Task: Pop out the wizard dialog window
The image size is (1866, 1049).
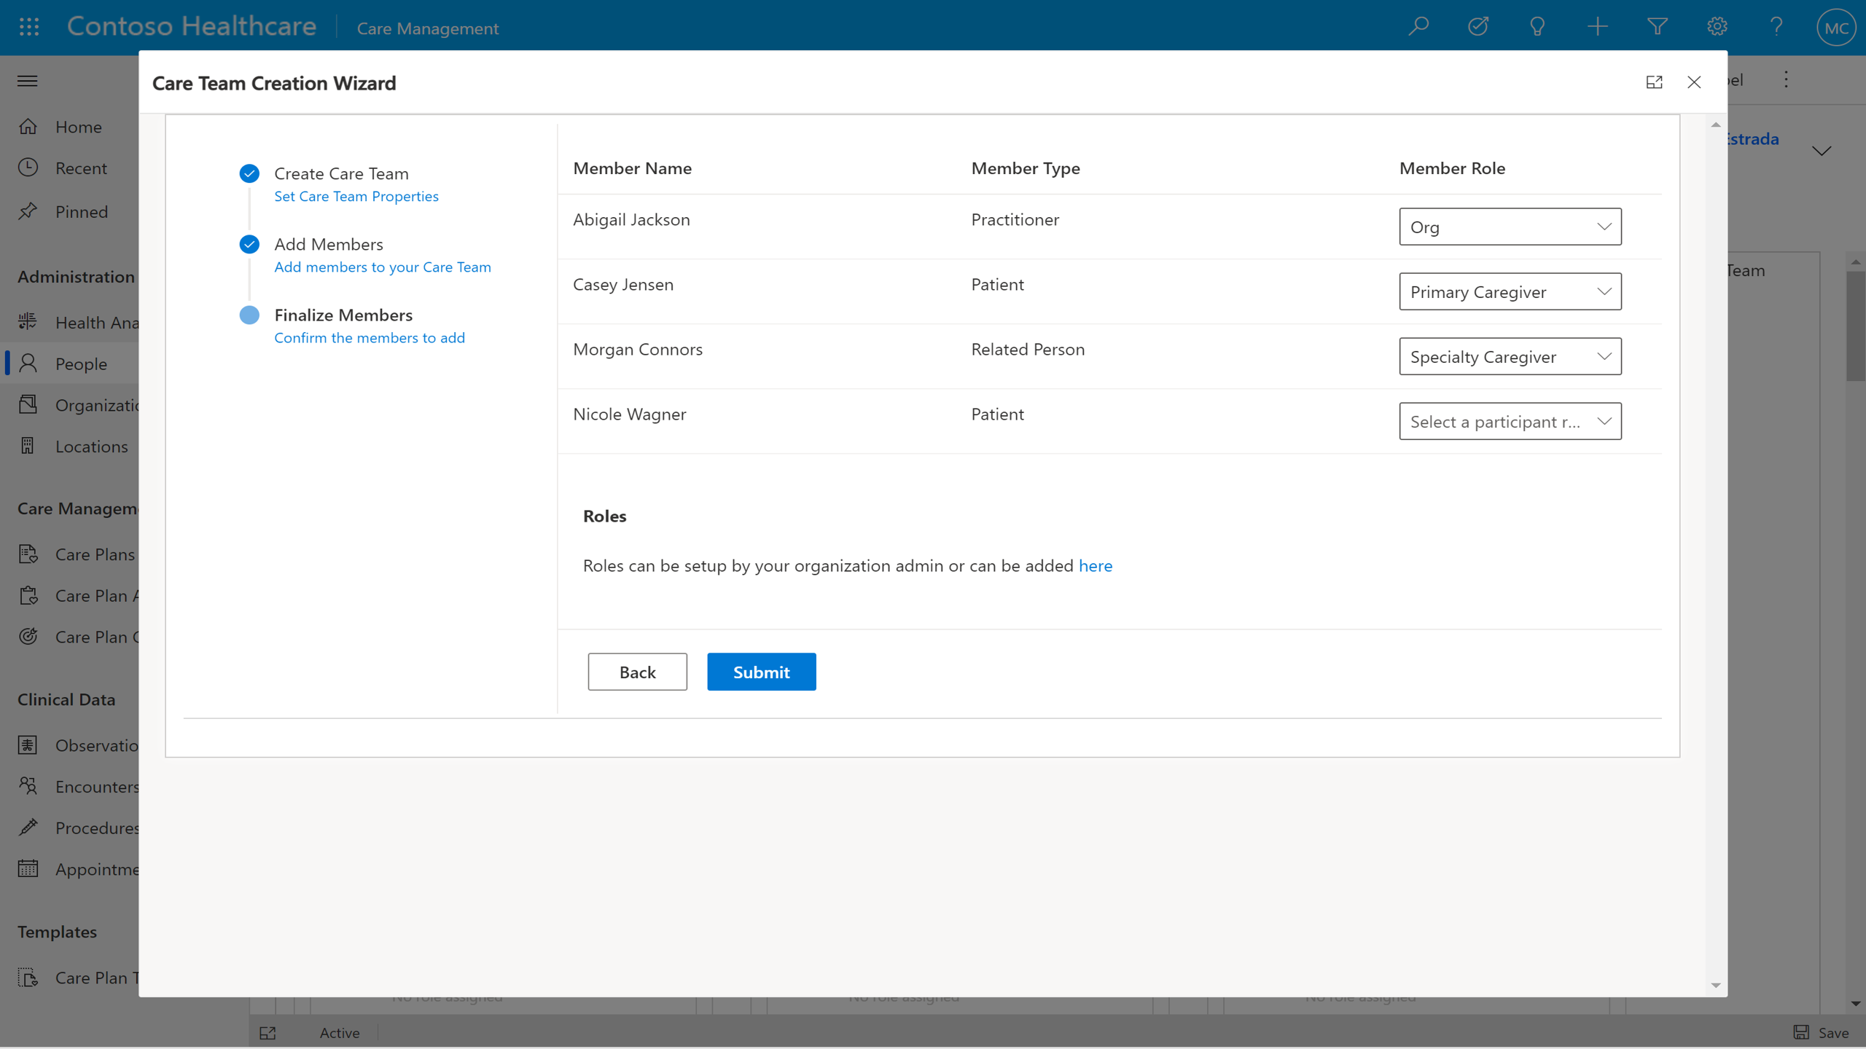Action: 1654,82
